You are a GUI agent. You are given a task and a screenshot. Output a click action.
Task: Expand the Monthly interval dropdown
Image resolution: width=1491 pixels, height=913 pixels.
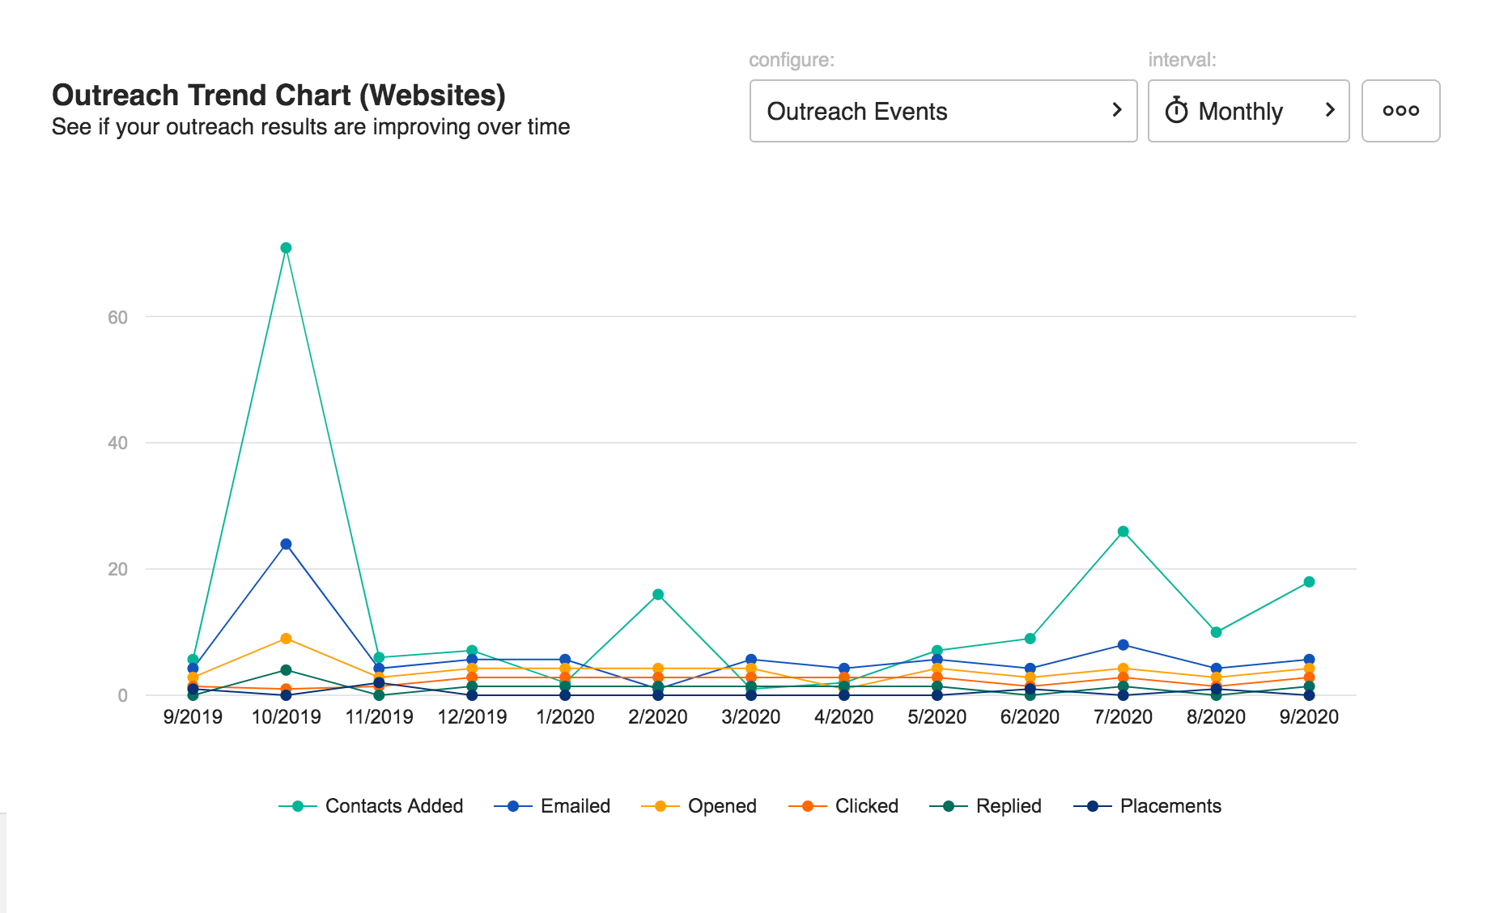(x=1247, y=111)
